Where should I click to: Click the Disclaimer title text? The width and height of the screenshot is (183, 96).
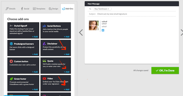pos(52,44)
